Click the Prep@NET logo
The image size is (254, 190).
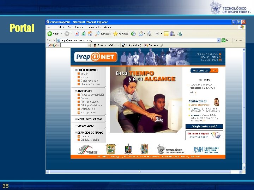[x=96, y=57]
